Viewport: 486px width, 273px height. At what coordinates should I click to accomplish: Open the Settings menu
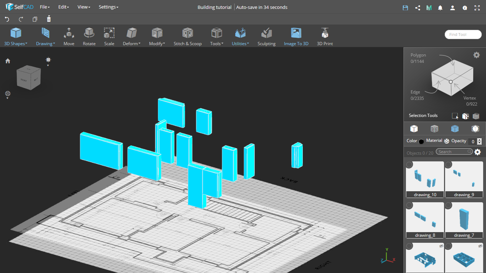pyautogui.click(x=109, y=7)
